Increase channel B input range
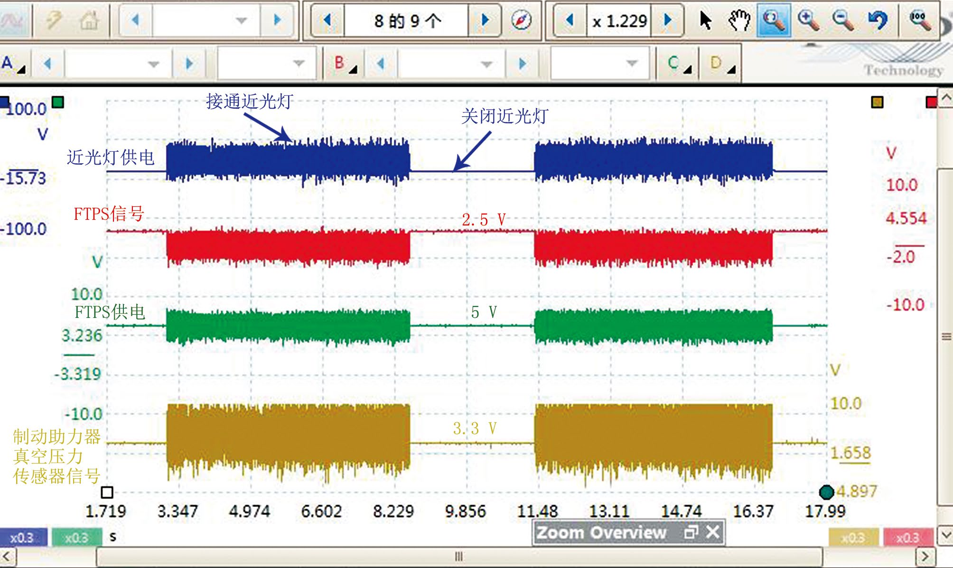 pos(522,64)
